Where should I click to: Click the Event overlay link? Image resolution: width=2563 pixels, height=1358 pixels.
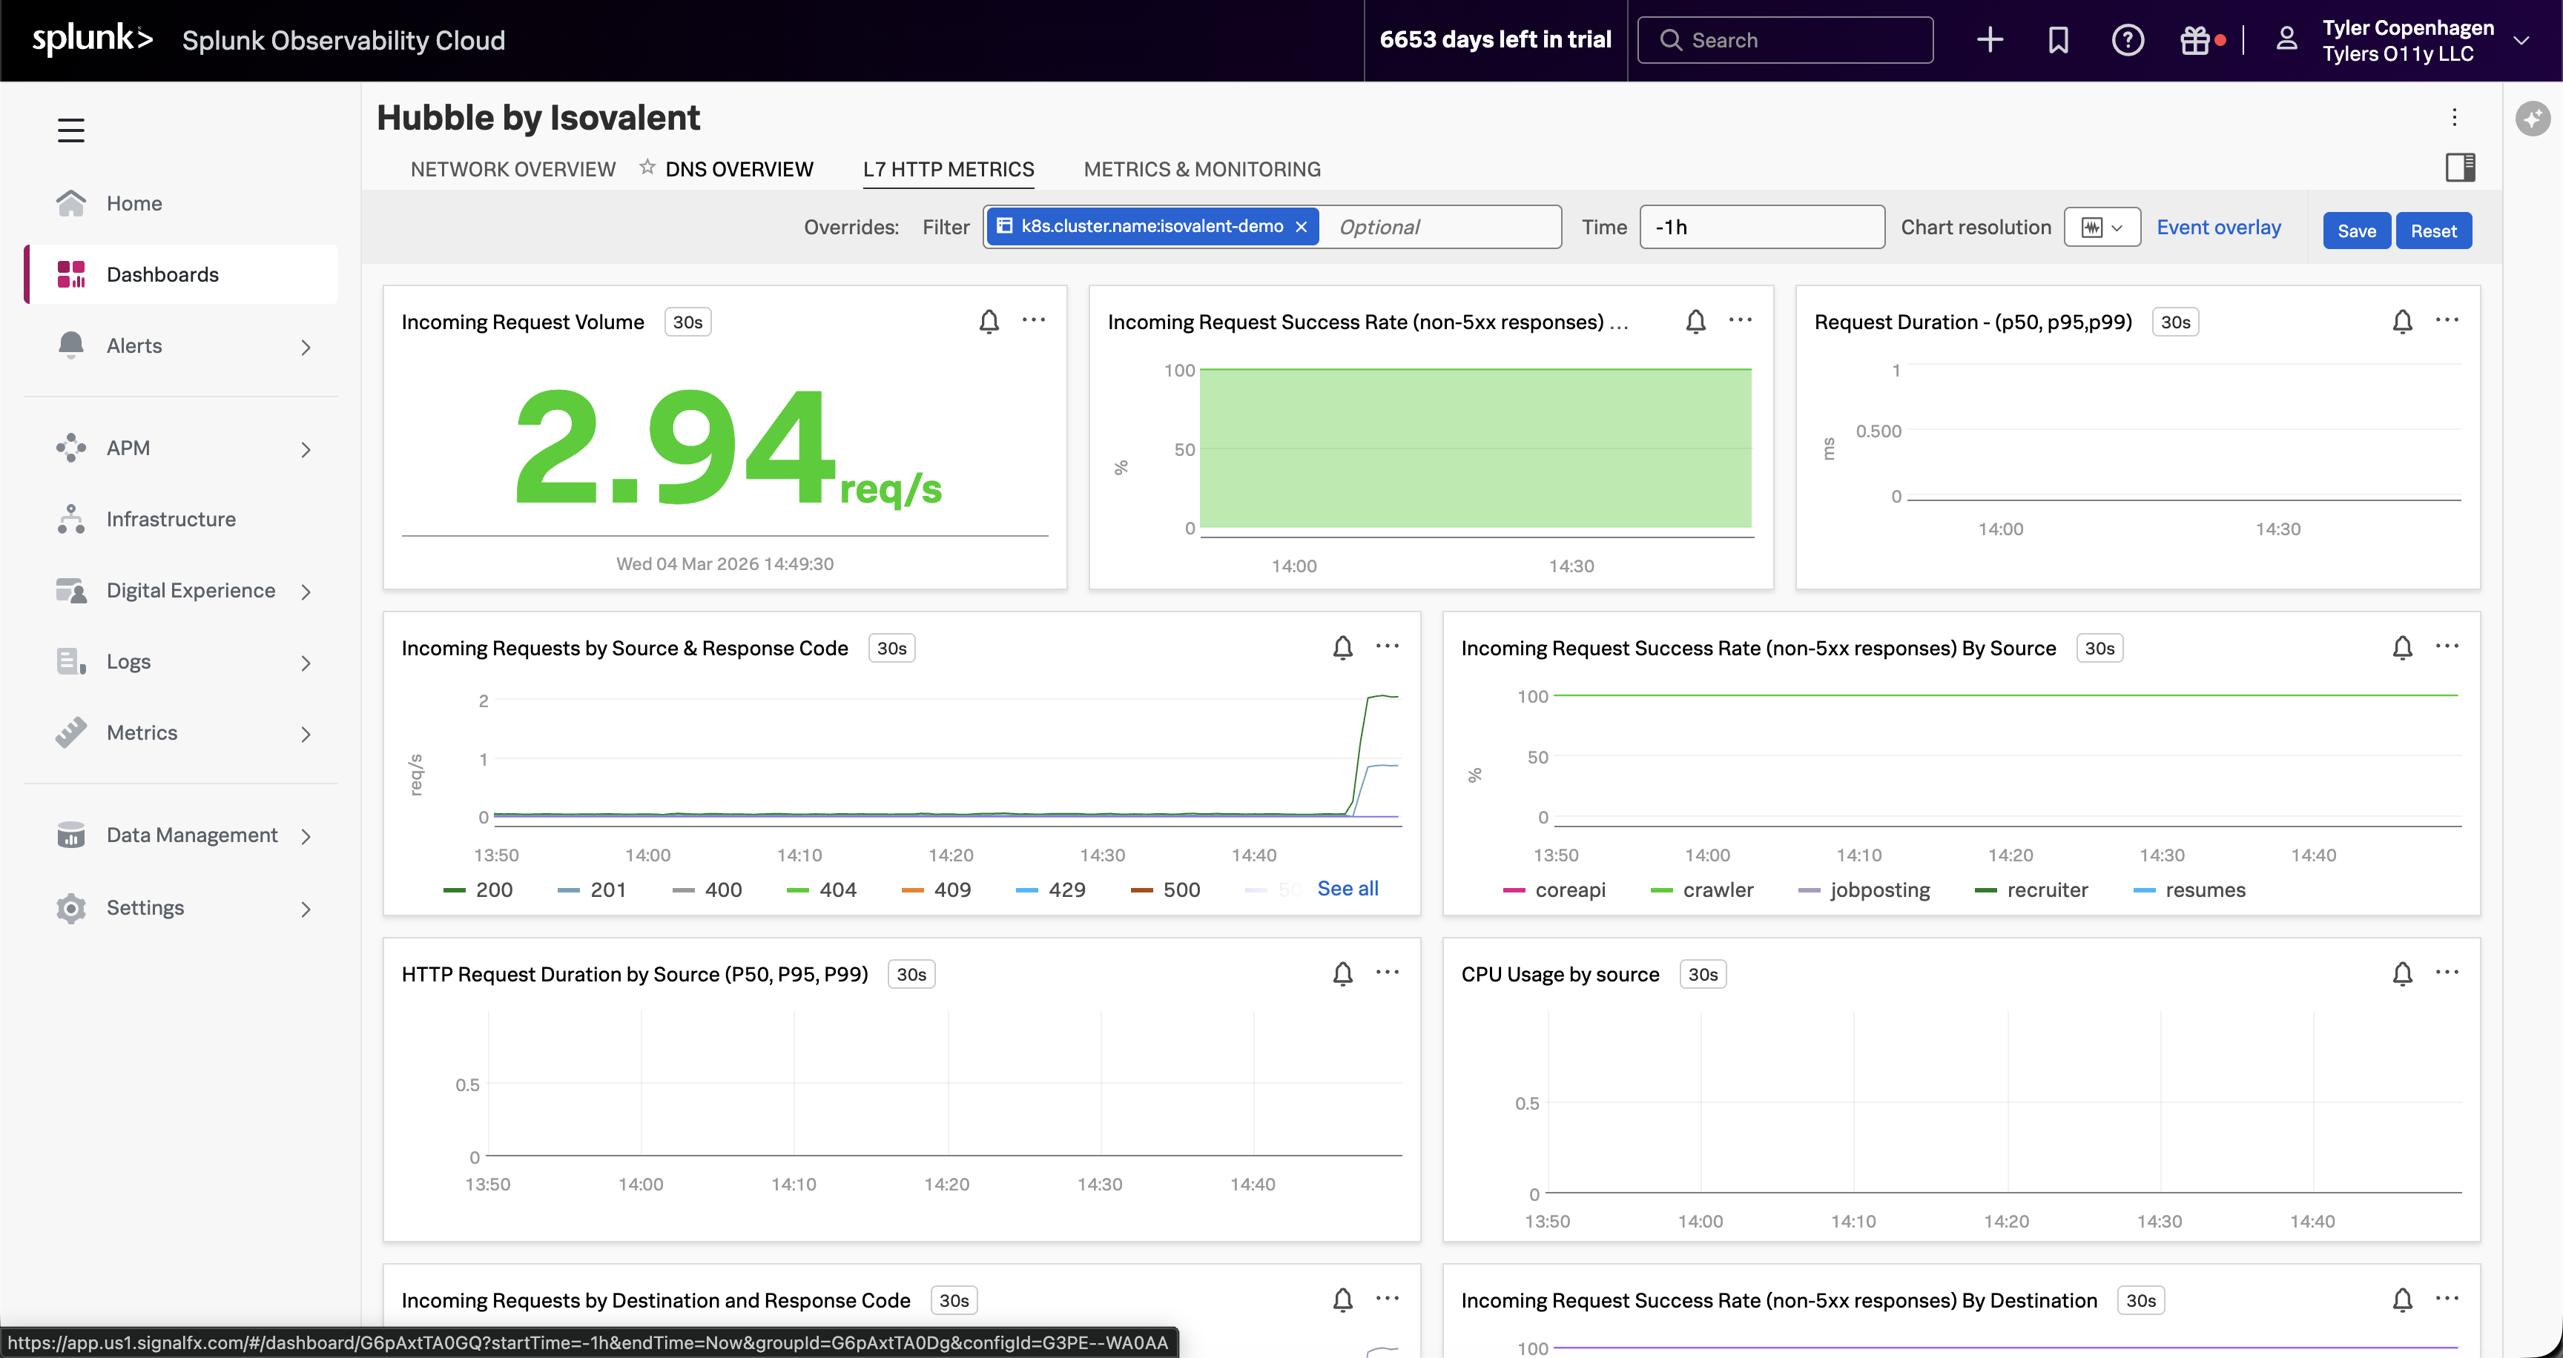[x=2217, y=228]
